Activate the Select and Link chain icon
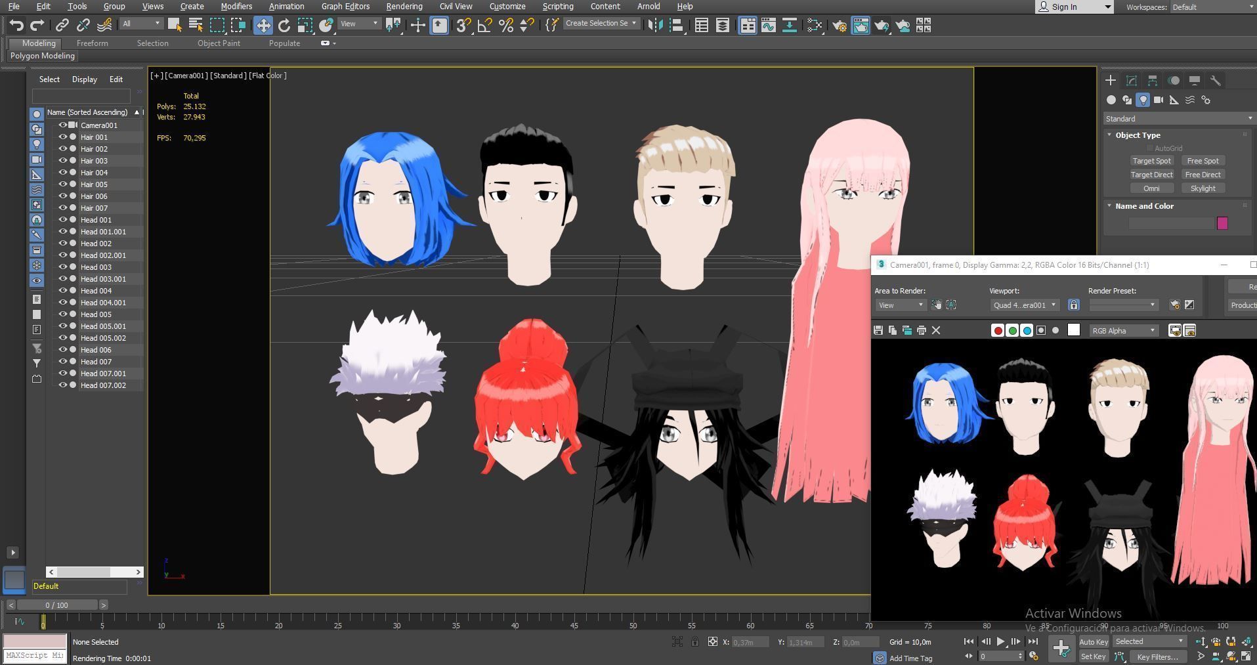 [62, 26]
